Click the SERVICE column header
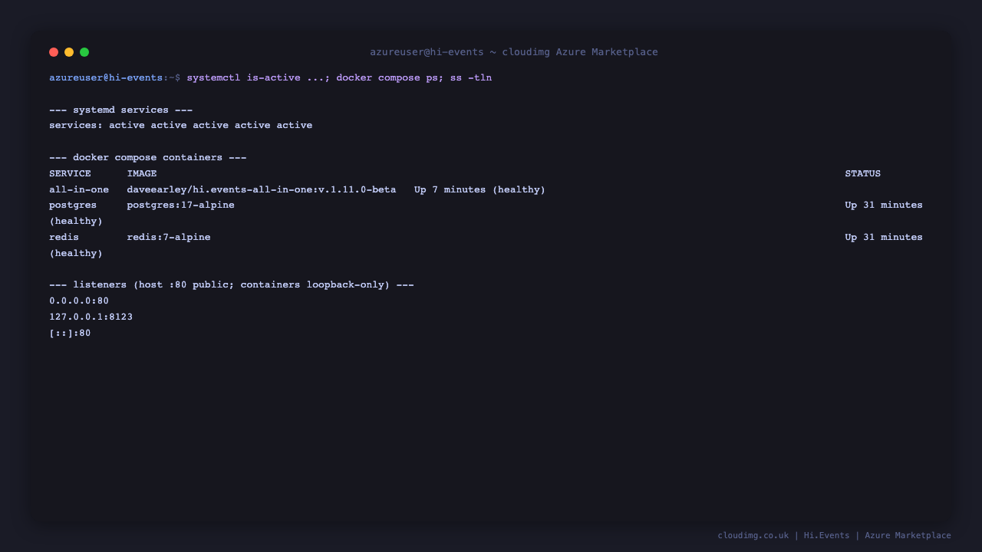 tap(70, 173)
